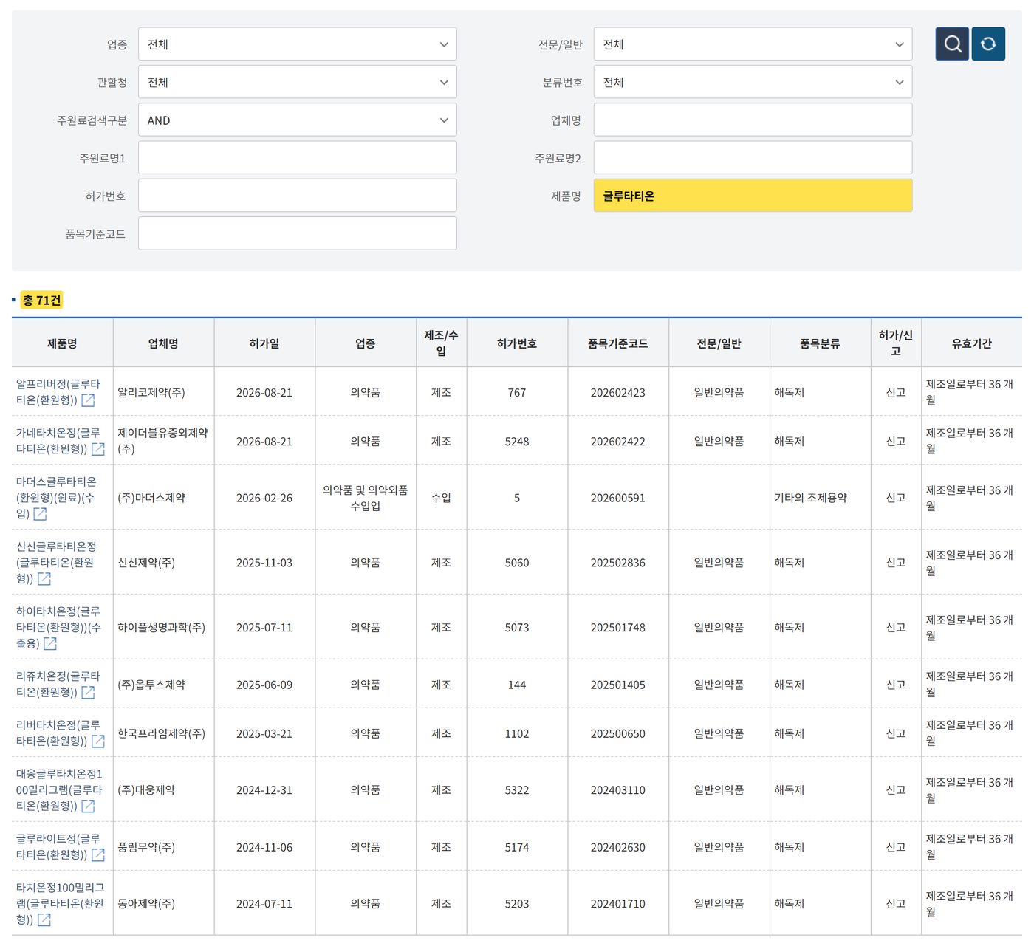Open the 주원료검색구분 AND dropdown

coord(297,120)
